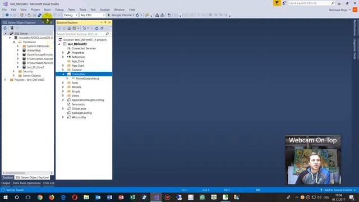Screen dimensions: 359x202
Task: Click the Search Solution Explorer field
Action: [x=81, y=34]
